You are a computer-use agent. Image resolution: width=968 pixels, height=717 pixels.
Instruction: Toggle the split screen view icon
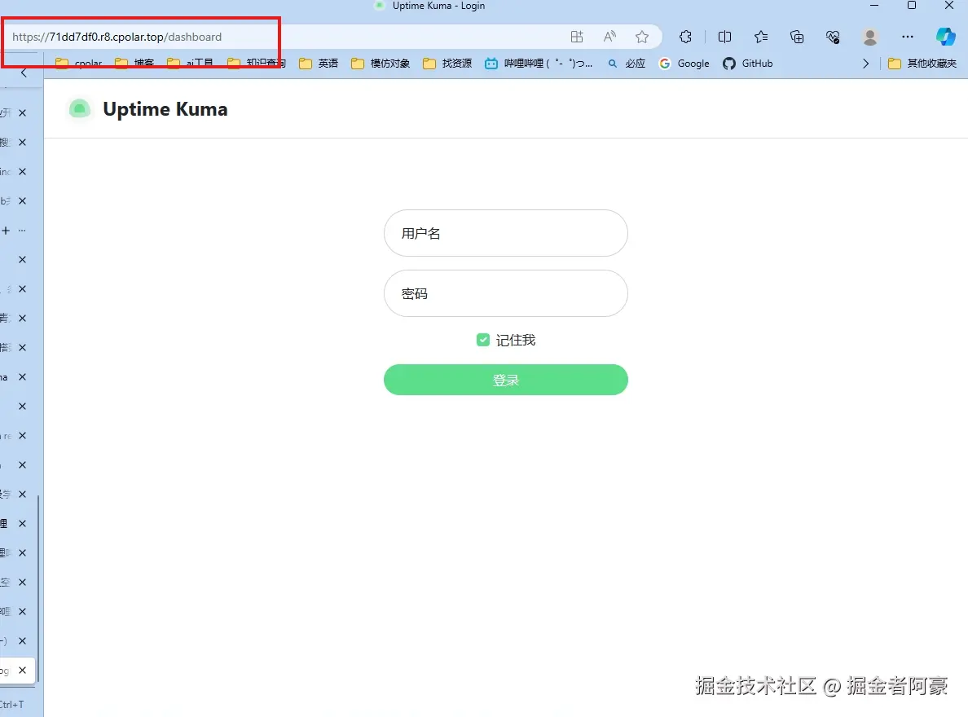pos(724,37)
